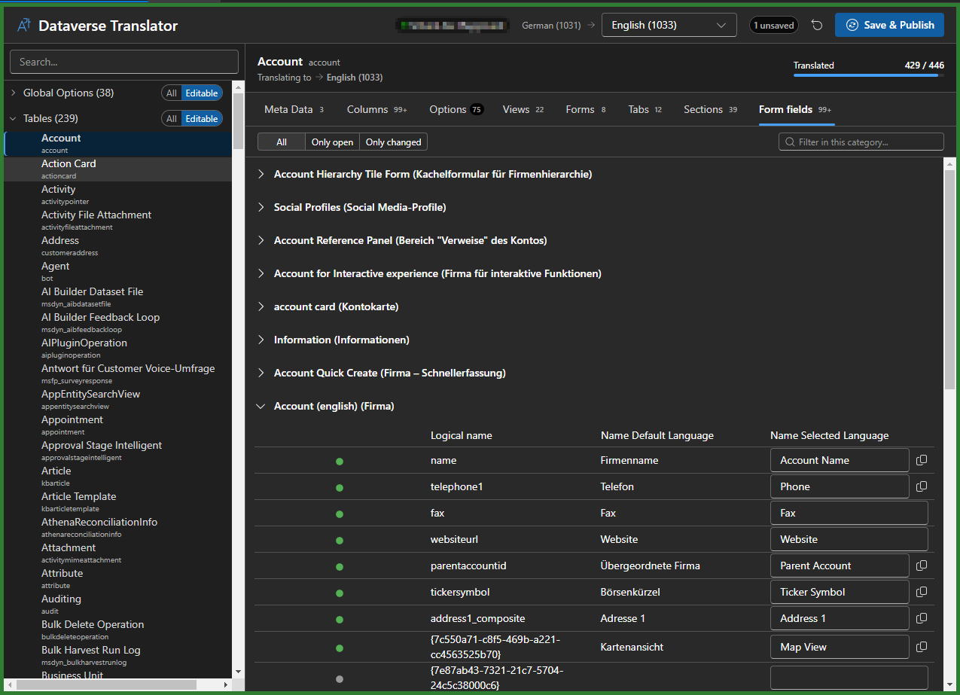Switch to Sections tab
Screen dimensions: 960x695
pos(710,109)
